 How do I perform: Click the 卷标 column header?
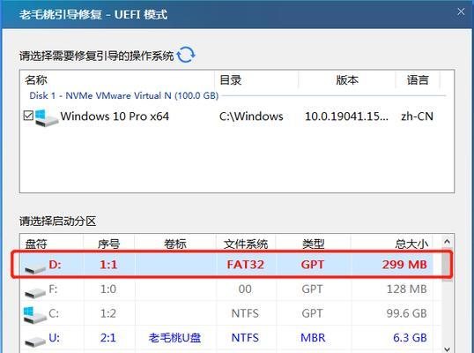coord(175,244)
